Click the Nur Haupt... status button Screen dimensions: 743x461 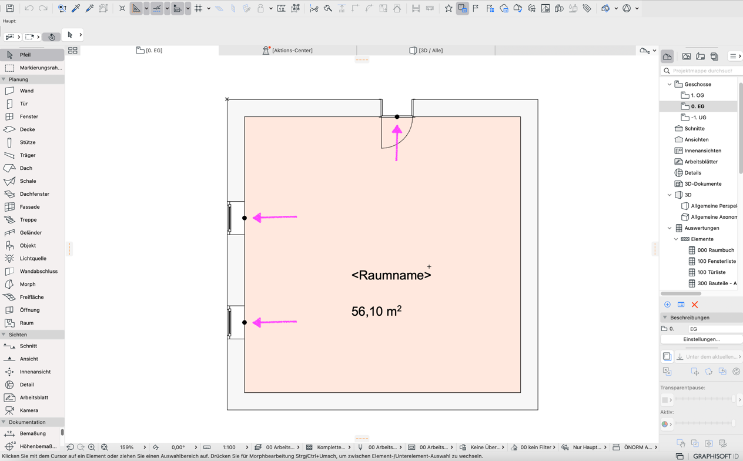585,447
